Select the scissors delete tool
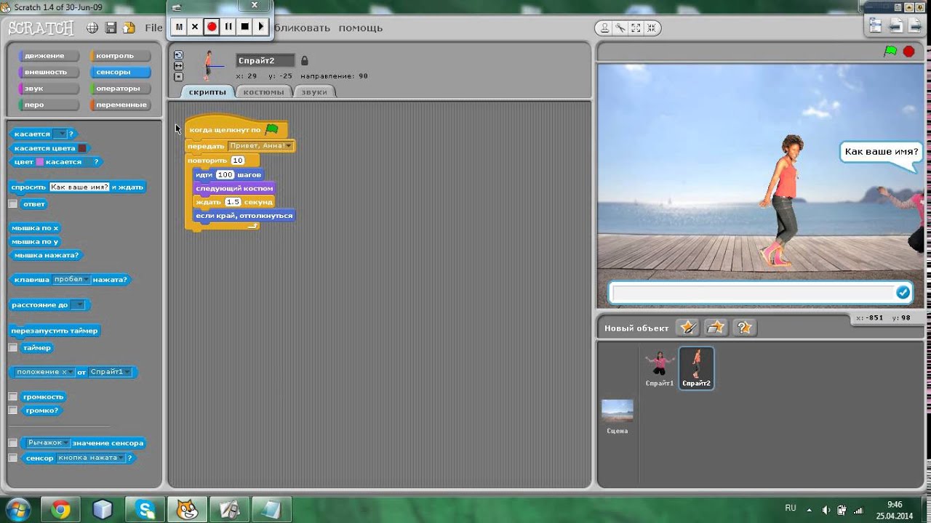 [x=620, y=28]
